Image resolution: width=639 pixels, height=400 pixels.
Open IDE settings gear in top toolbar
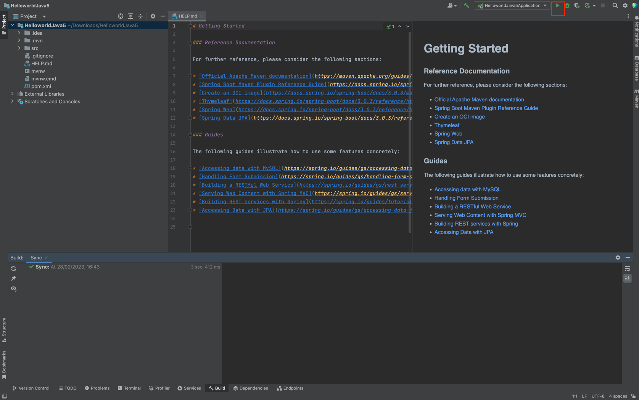click(x=625, y=6)
